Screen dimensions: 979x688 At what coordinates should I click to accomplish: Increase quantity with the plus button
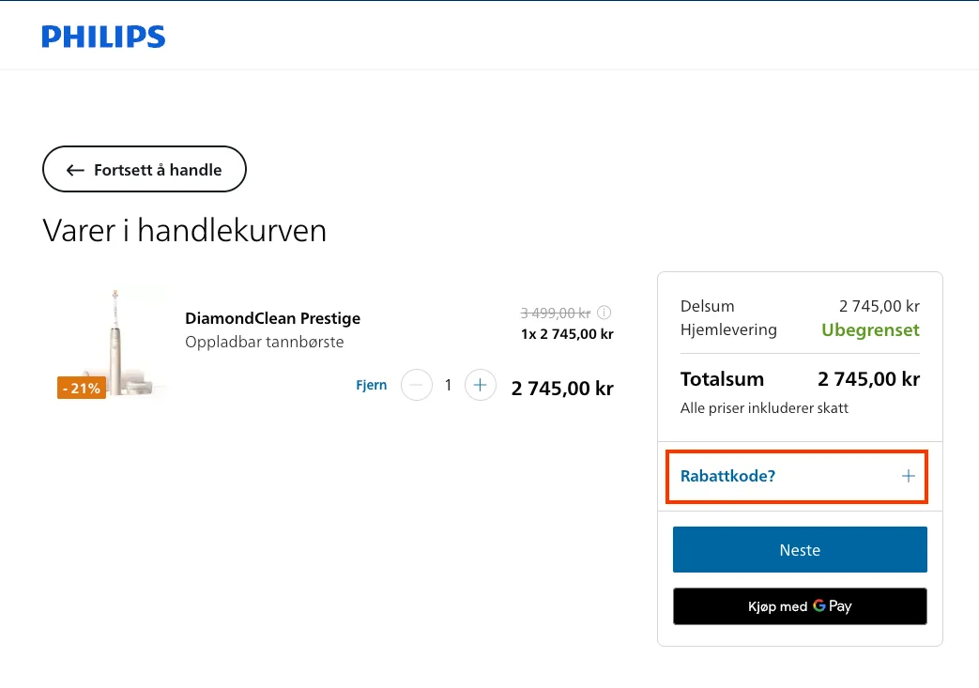click(x=481, y=385)
